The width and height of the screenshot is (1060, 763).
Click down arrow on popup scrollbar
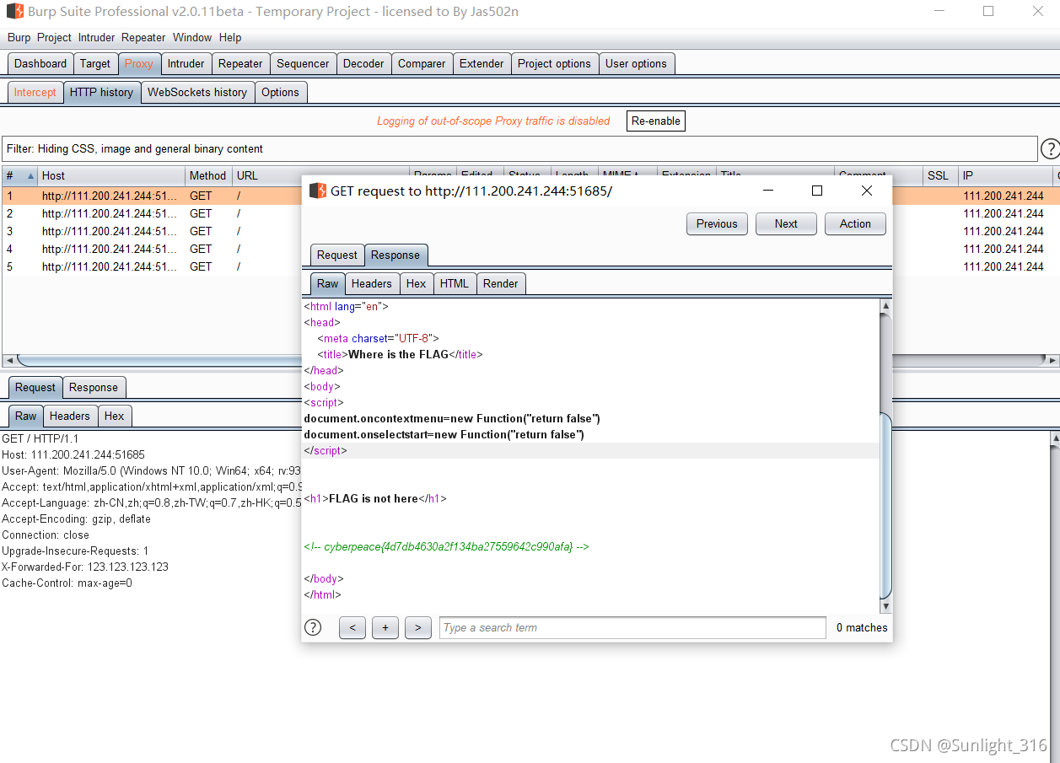[x=885, y=607]
